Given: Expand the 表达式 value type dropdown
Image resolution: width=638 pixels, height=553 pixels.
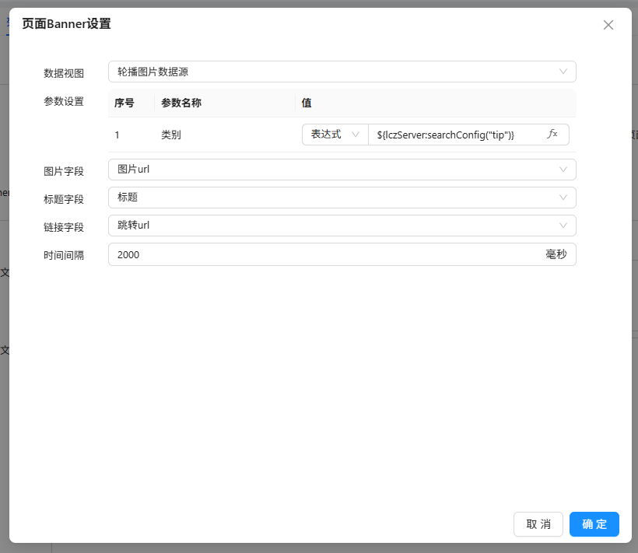Looking at the screenshot, I should click(x=335, y=135).
